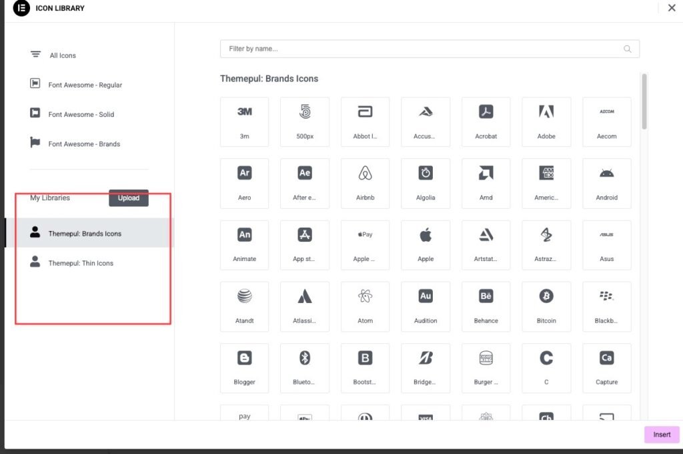Viewport: 683px width, 454px height.
Task: Select the Accusoft icon tile
Action: 426,122
